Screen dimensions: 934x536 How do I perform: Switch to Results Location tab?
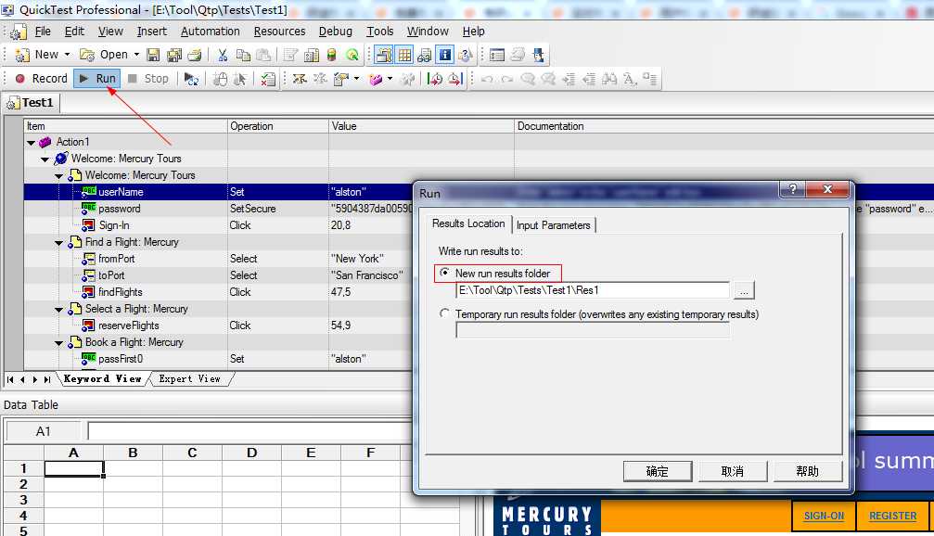468,223
